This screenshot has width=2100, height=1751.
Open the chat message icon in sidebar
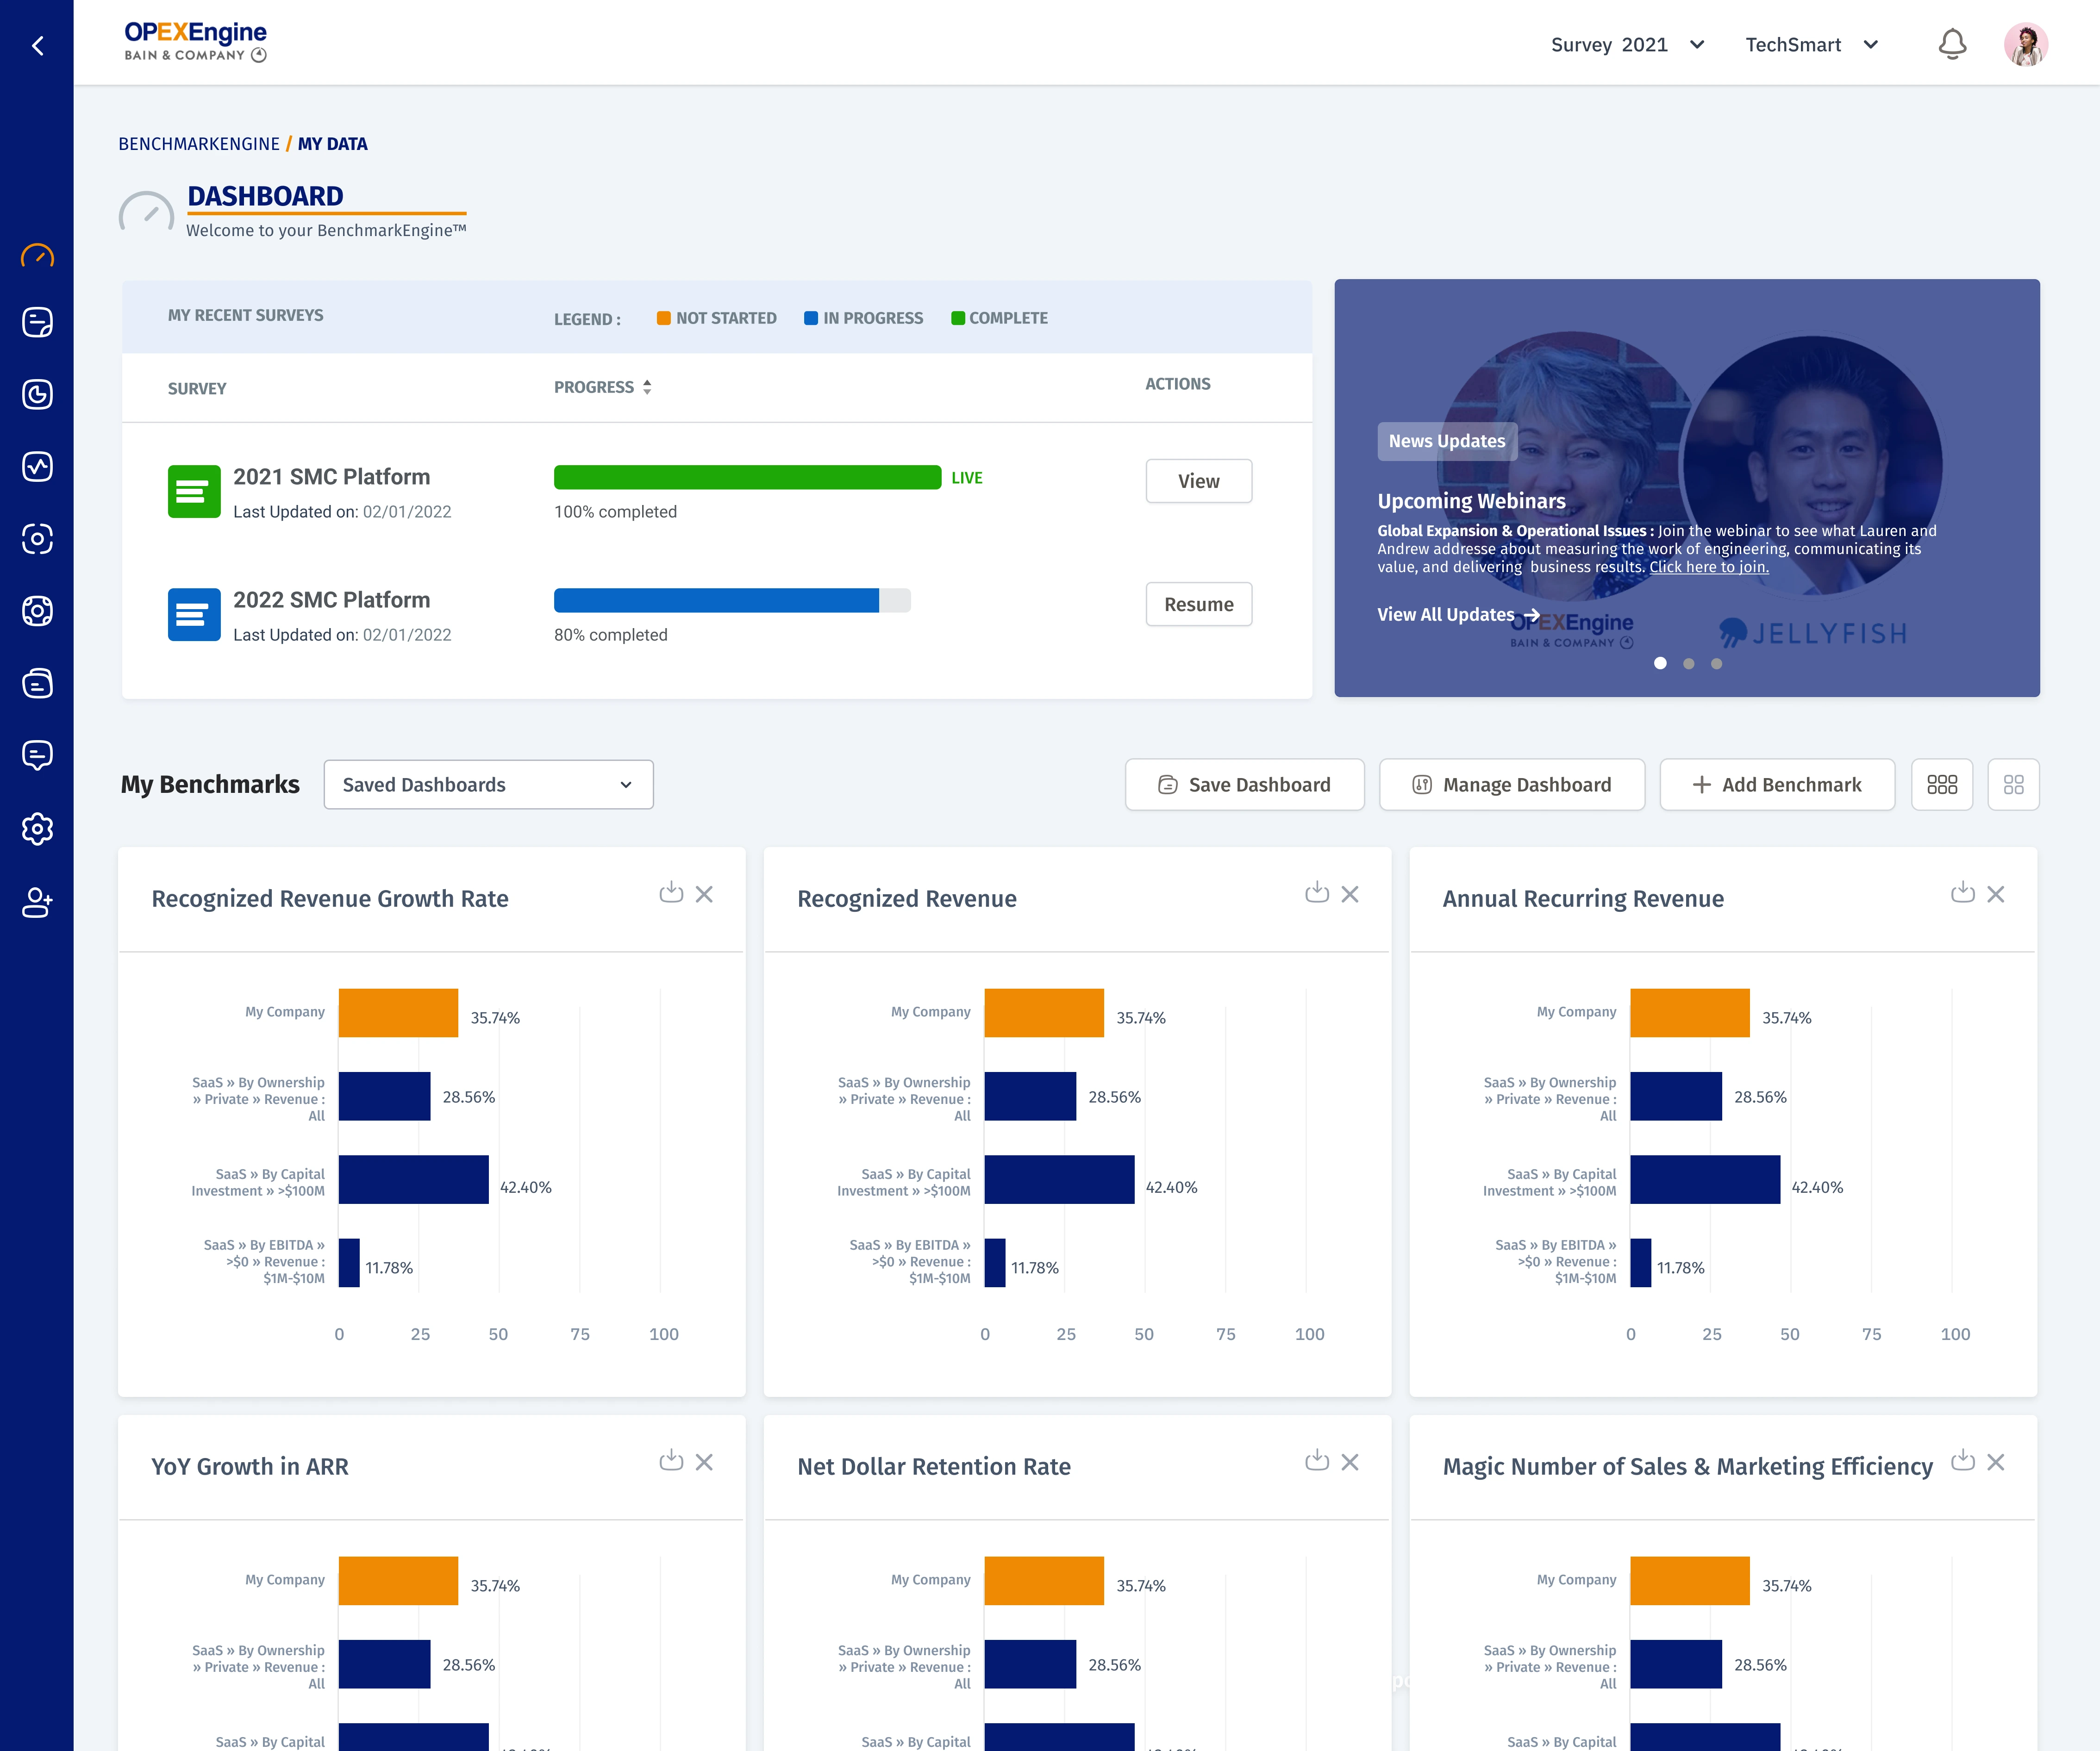(x=37, y=755)
